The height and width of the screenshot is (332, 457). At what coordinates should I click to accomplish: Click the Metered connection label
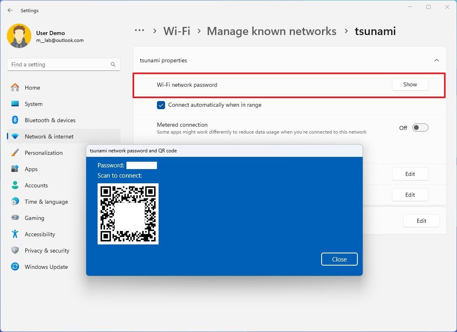tap(182, 125)
